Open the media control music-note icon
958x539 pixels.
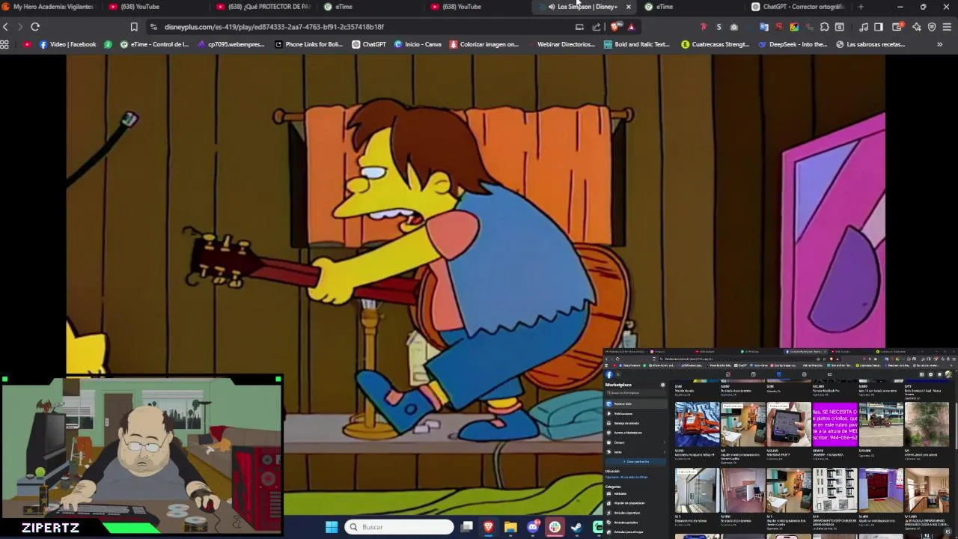[864, 27]
